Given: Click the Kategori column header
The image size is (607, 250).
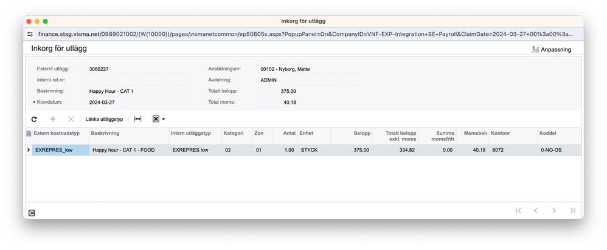Looking at the screenshot, I should pos(237,136).
